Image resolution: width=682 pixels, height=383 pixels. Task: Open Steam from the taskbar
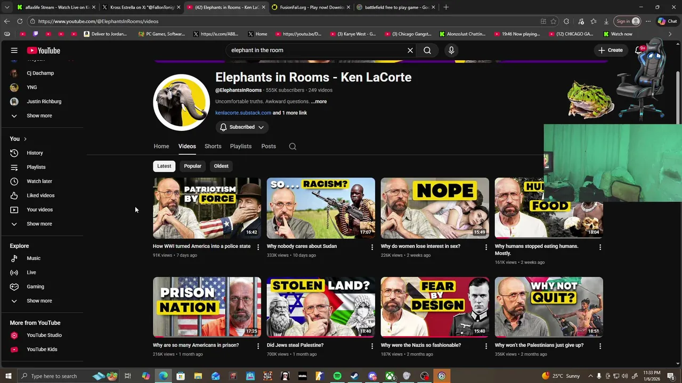click(354, 376)
